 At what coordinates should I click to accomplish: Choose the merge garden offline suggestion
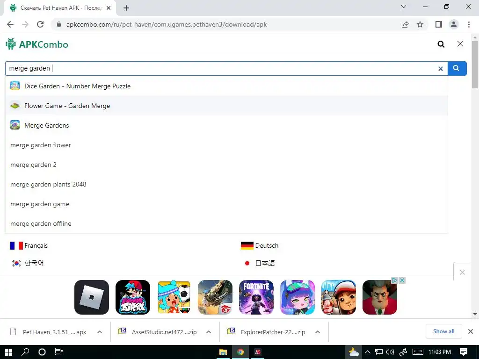226,223
